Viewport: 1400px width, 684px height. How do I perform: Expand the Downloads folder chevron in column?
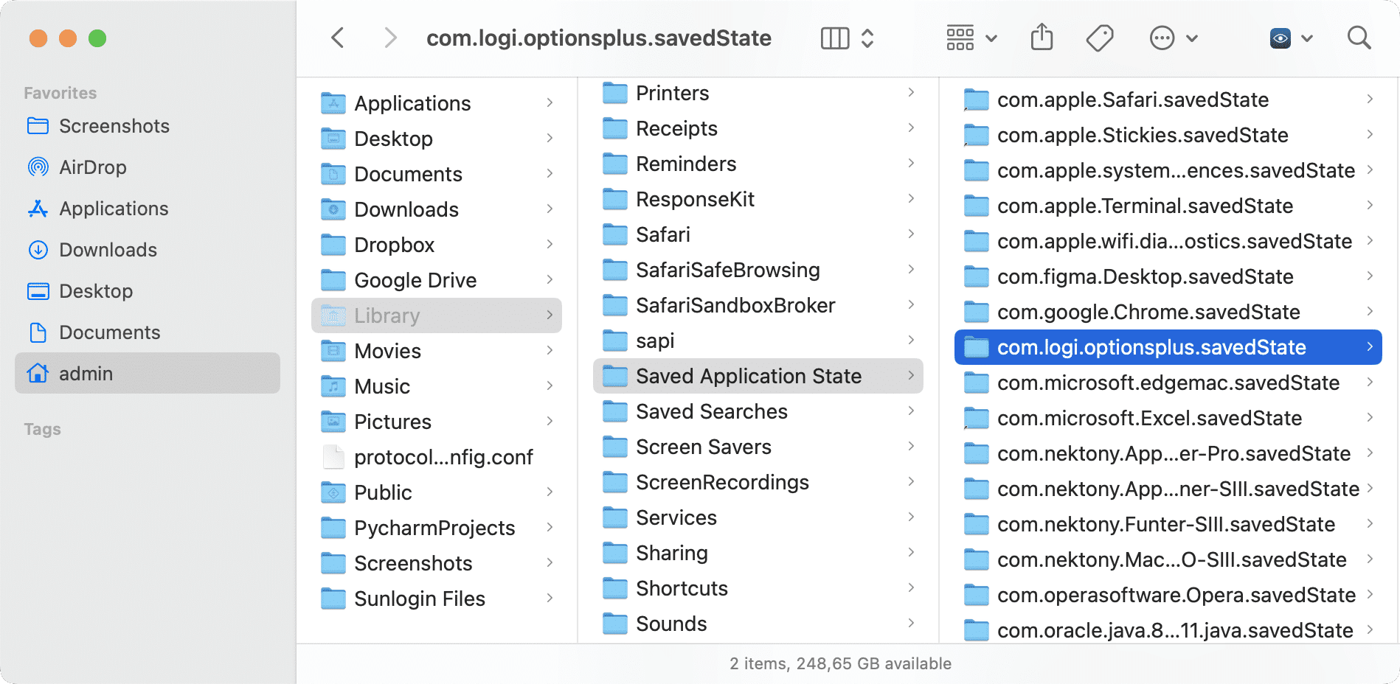(550, 209)
